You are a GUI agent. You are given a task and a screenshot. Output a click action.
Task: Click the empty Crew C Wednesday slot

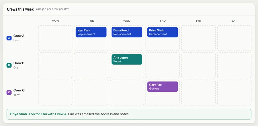pyautogui.click(x=127, y=92)
